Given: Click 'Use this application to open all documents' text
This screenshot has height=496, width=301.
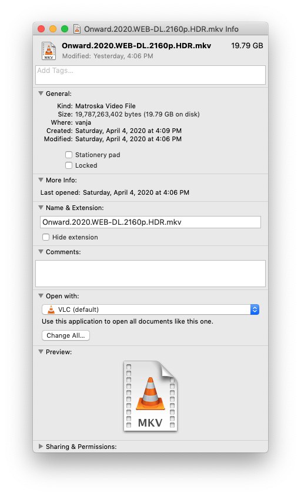Looking at the screenshot, I should (x=128, y=321).
